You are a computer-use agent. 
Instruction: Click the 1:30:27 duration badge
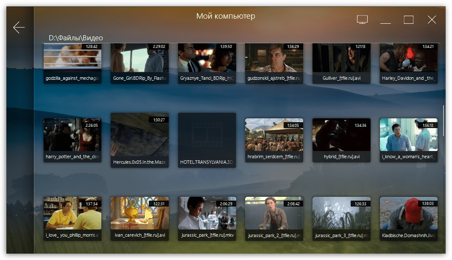159,120
